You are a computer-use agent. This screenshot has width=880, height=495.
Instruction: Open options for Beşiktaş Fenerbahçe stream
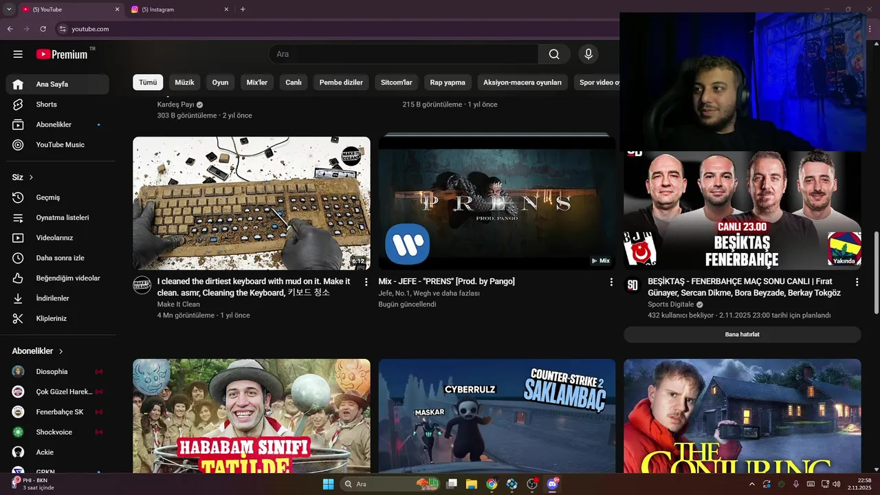point(857,282)
